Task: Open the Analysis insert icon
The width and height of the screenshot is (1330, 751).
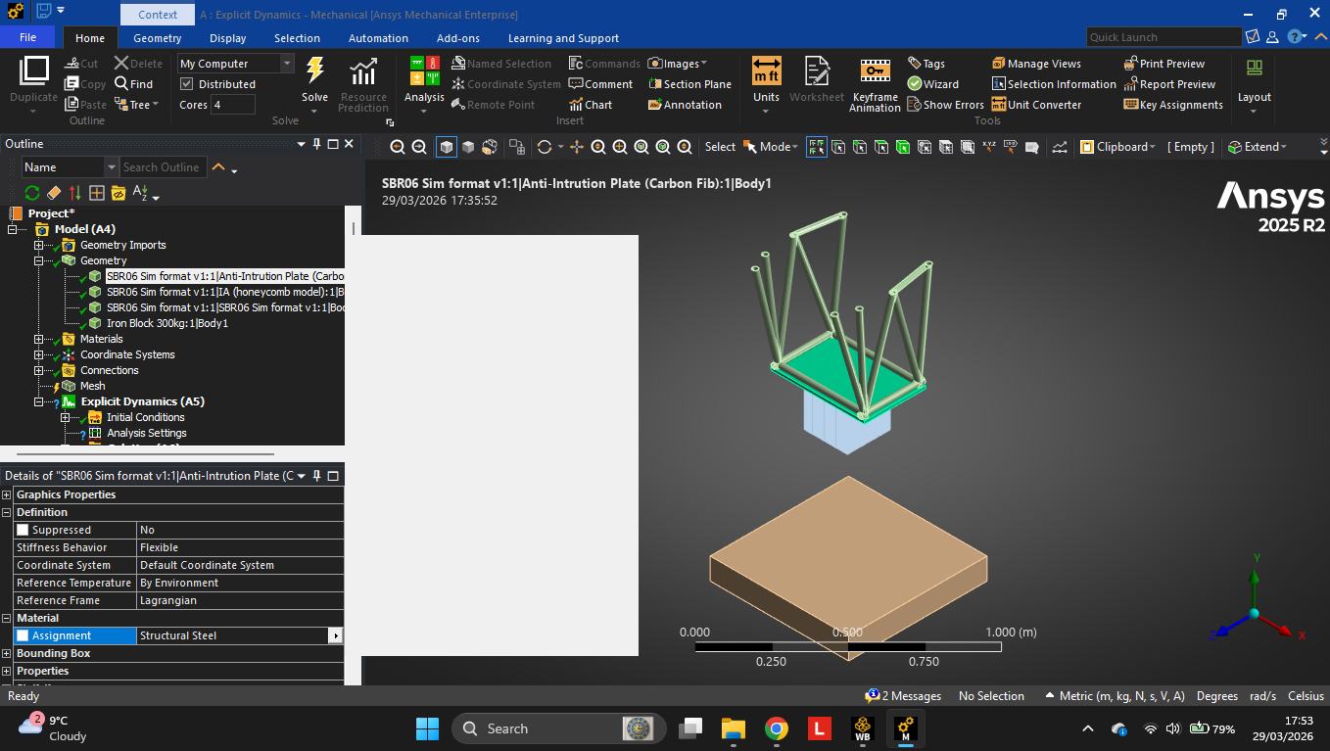Action: coord(424,73)
